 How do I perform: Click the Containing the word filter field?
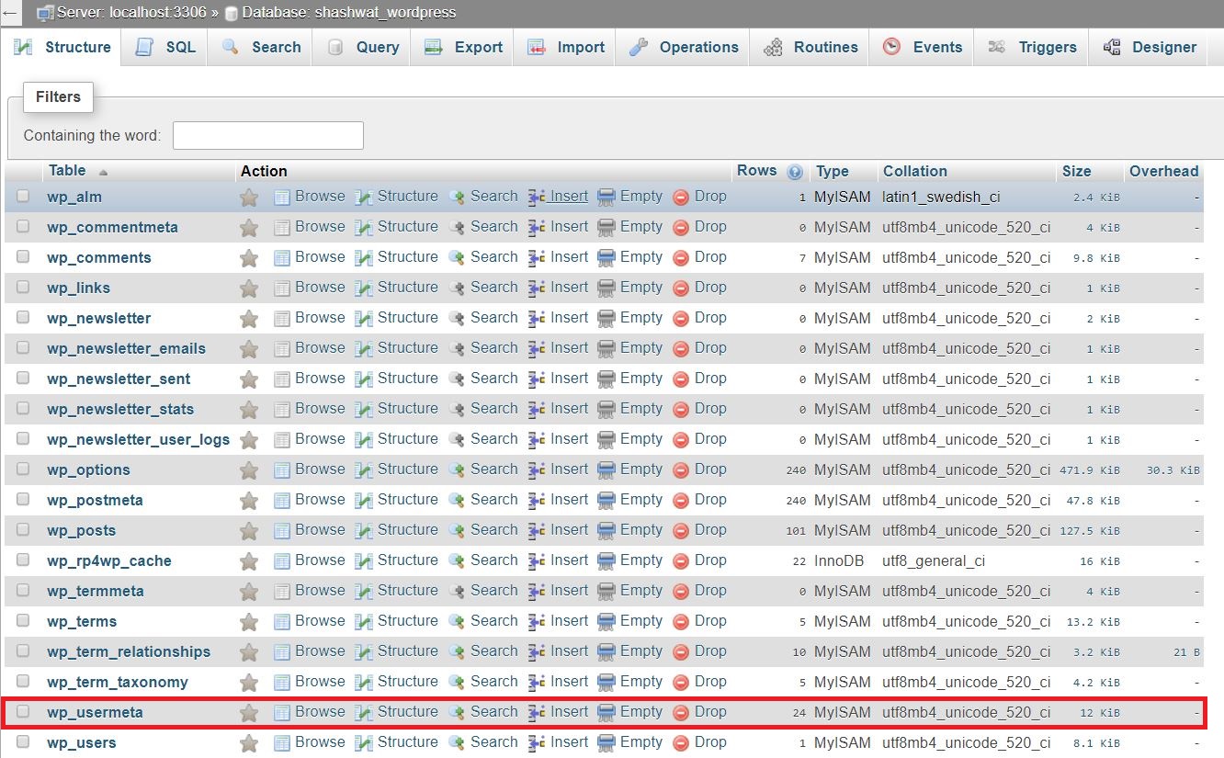click(x=267, y=134)
